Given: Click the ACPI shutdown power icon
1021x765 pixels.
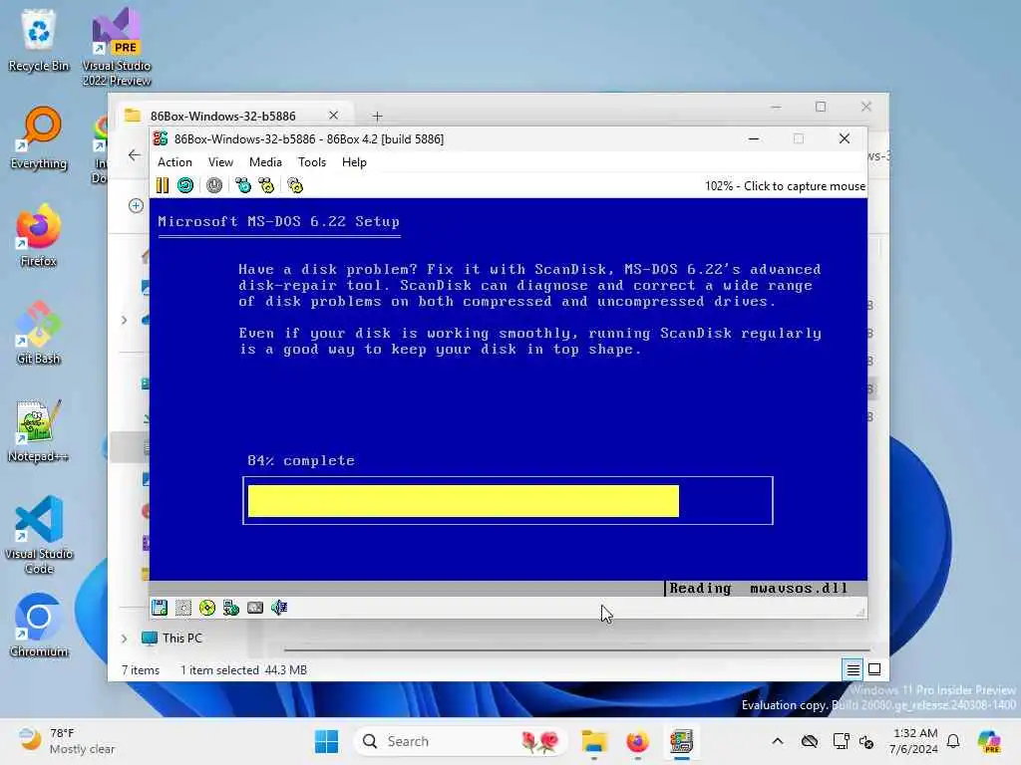Looking at the screenshot, I should 214,186.
